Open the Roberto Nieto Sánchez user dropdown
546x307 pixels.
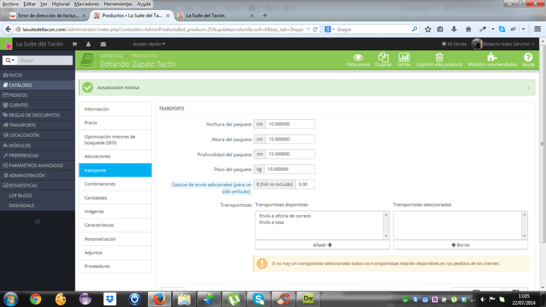point(503,44)
